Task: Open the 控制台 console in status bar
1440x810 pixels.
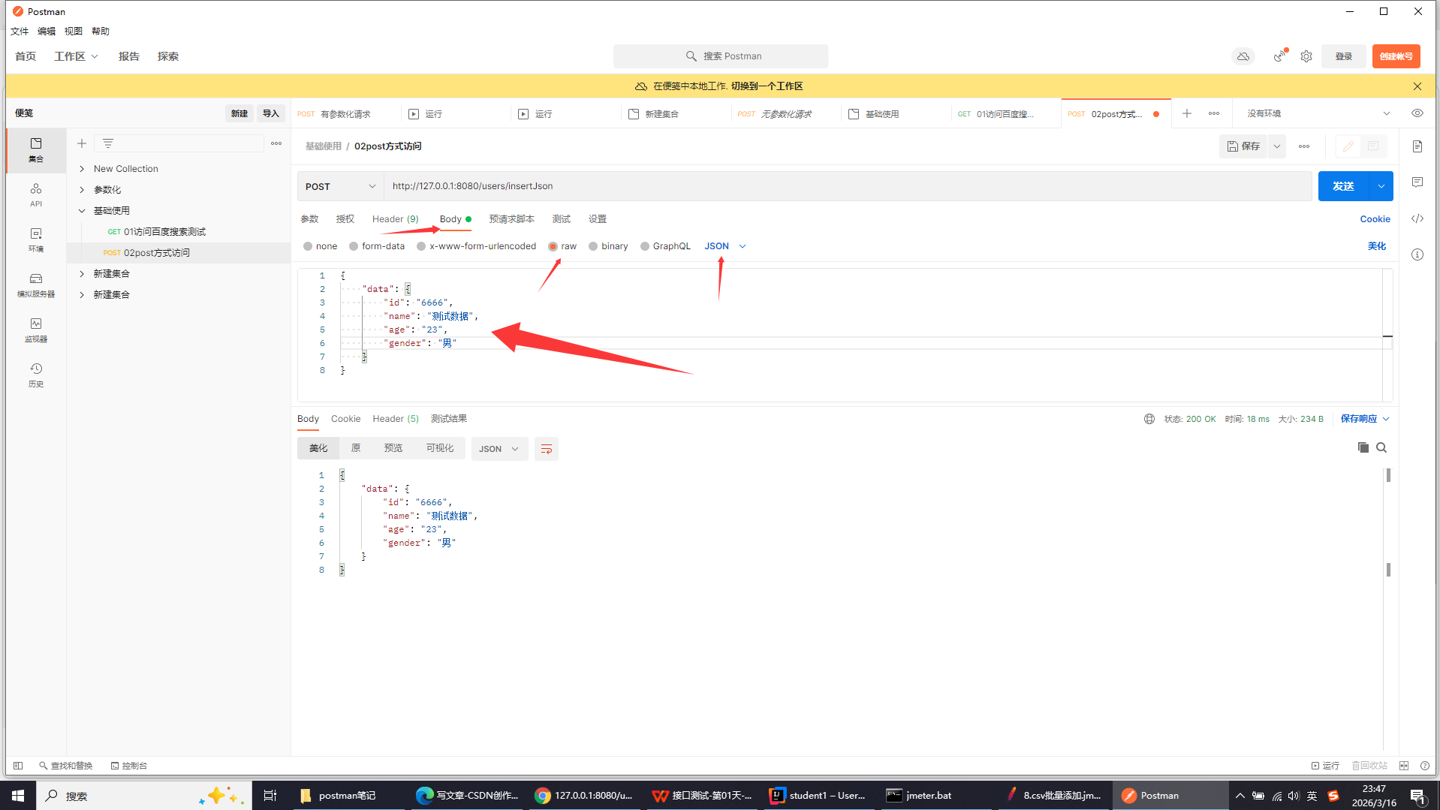Action: [129, 766]
